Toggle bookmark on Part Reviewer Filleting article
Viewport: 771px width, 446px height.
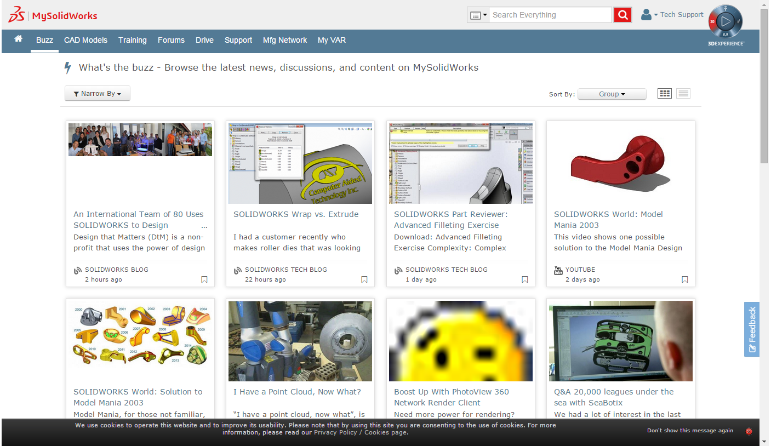pos(525,279)
